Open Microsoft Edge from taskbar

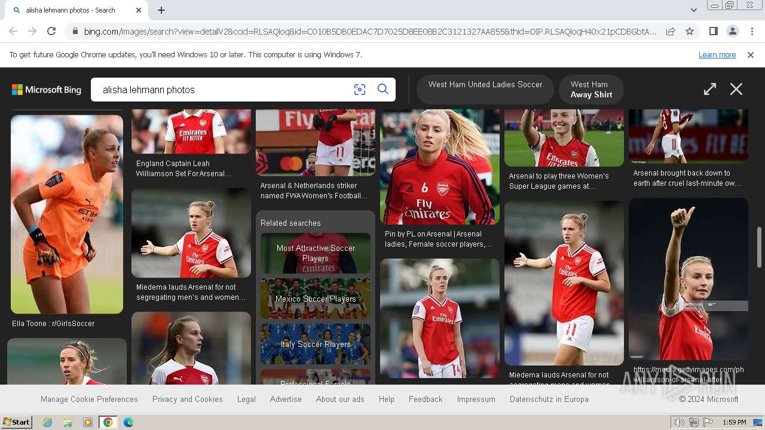click(x=128, y=422)
